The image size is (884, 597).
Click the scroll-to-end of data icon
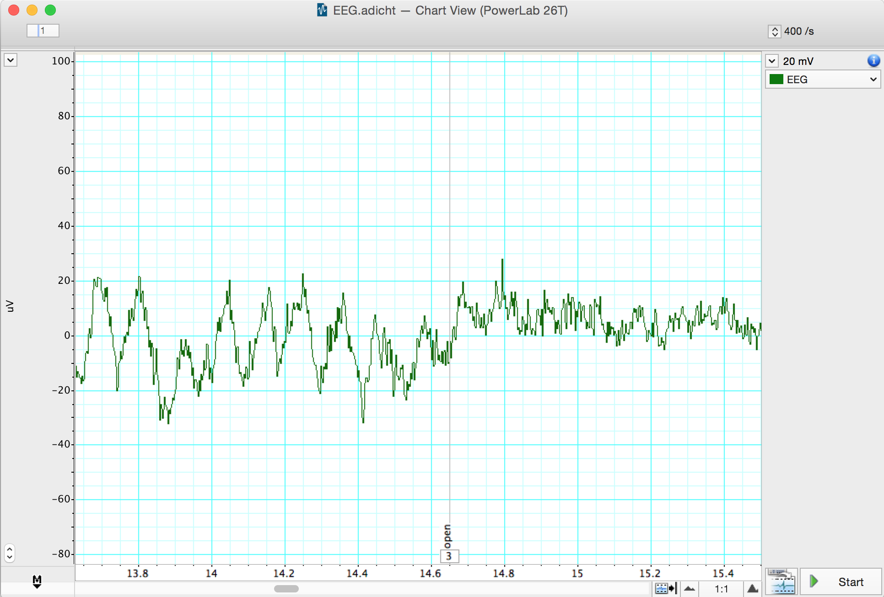coord(665,588)
